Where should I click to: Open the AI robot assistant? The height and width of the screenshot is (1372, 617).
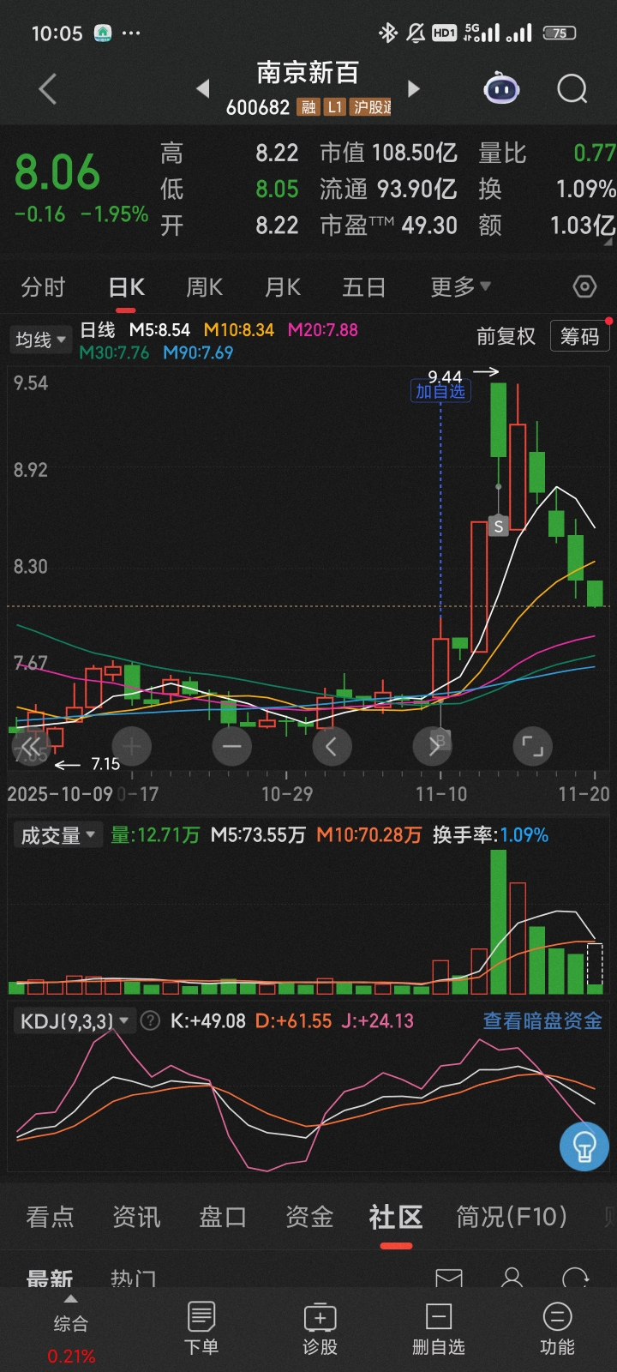pyautogui.click(x=501, y=88)
